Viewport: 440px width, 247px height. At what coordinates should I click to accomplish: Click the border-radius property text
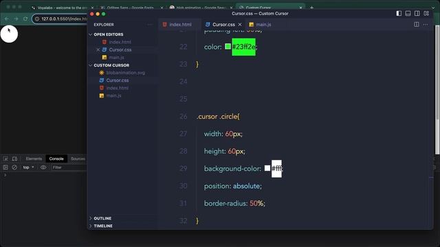click(225, 203)
